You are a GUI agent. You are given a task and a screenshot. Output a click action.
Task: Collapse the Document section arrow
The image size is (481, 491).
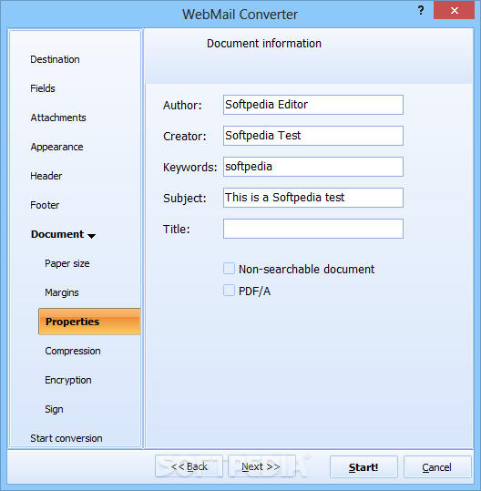pos(91,236)
